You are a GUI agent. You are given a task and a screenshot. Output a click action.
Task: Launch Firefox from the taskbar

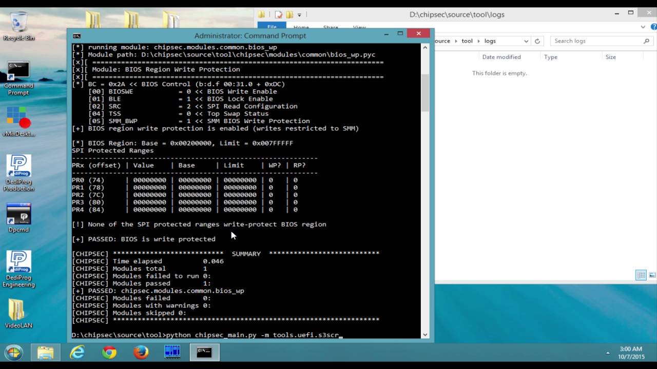point(141,353)
